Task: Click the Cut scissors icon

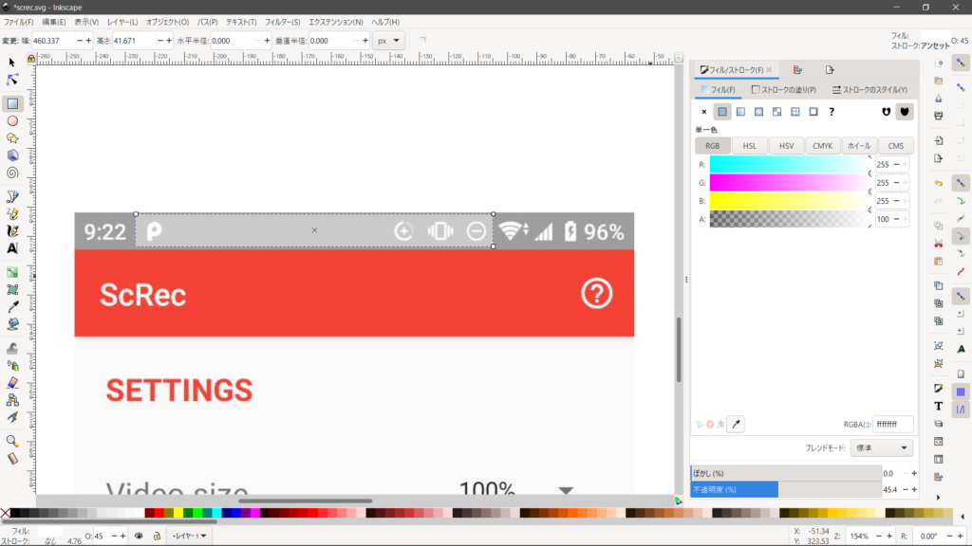Action: [939, 244]
